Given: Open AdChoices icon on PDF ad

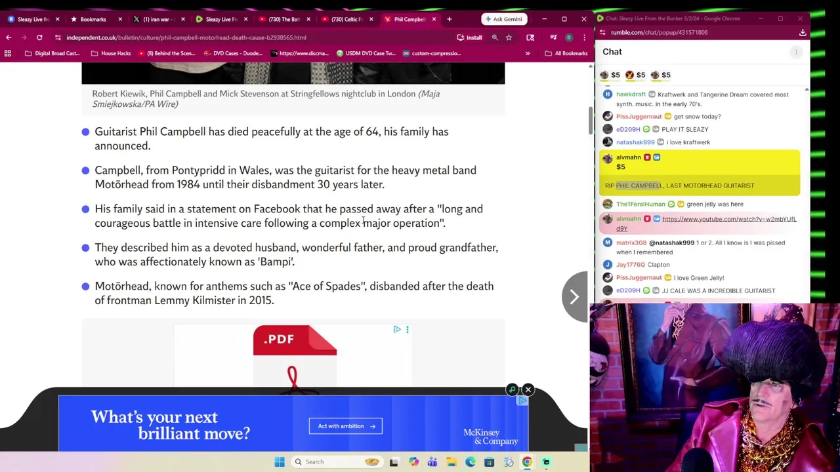Looking at the screenshot, I should pos(397,329).
